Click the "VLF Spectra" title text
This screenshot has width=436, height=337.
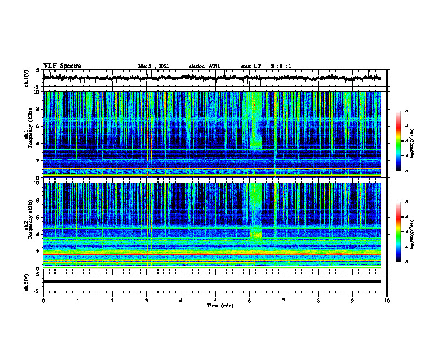coord(62,66)
